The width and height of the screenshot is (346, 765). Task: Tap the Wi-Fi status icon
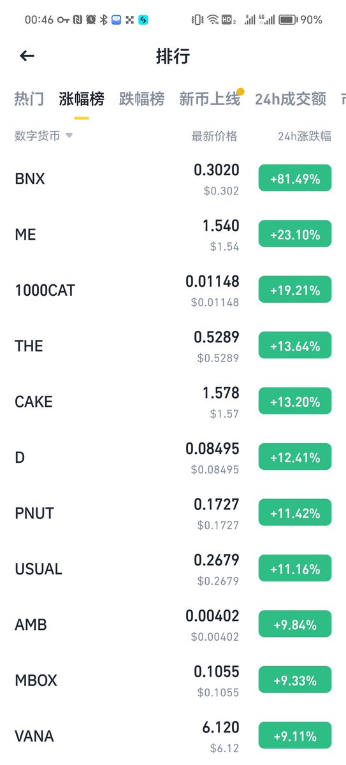pos(212,20)
